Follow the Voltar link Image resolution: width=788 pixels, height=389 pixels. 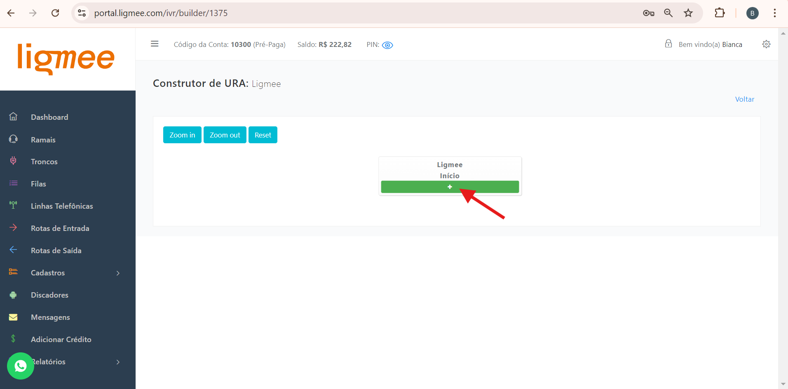[744, 99]
